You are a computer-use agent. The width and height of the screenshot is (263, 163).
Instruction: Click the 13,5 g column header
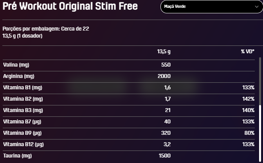(x=164, y=52)
